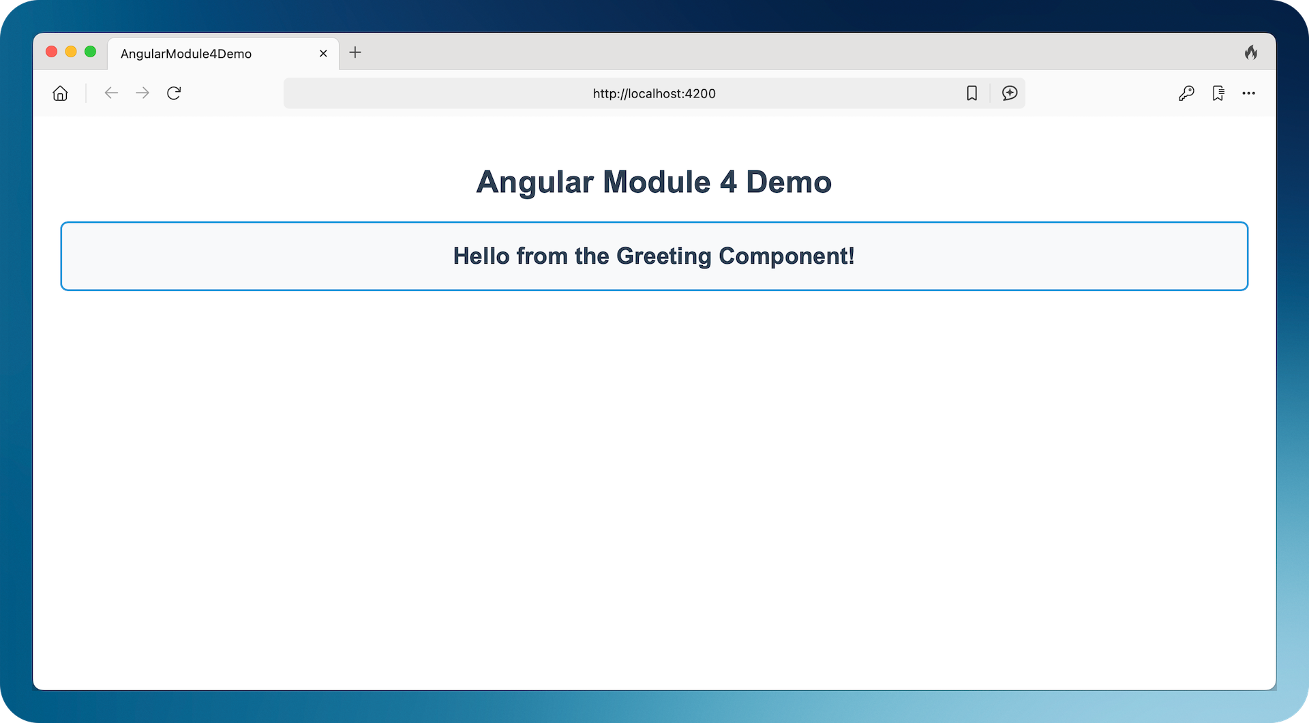Open the AI chat assistant icon
Image resolution: width=1309 pixels, height=723 pixels.
tap(1010, 93)
